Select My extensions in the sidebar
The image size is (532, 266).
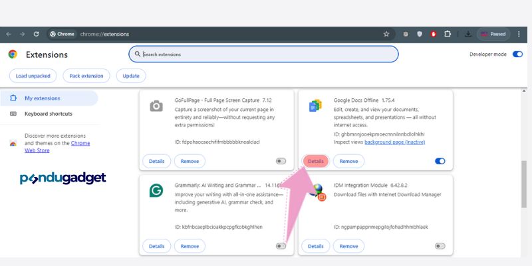(49, 98)
